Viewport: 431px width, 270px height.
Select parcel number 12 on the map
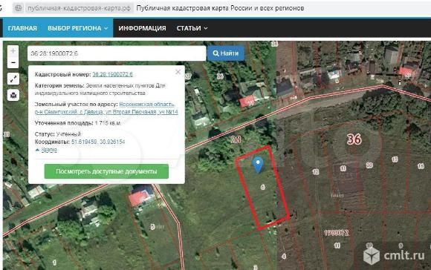(x=316, y=172)
